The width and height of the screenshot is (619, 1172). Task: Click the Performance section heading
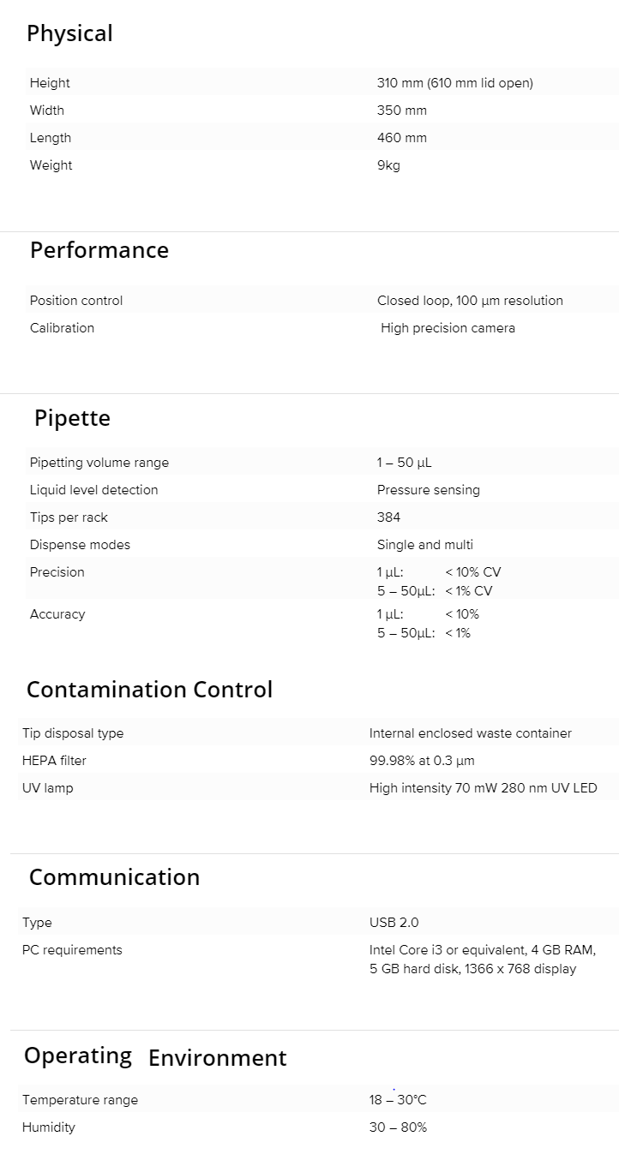(x=99, y=250)
